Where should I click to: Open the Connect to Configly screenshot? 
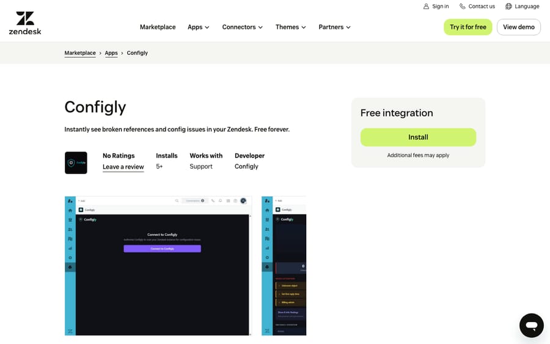(158, 266)
